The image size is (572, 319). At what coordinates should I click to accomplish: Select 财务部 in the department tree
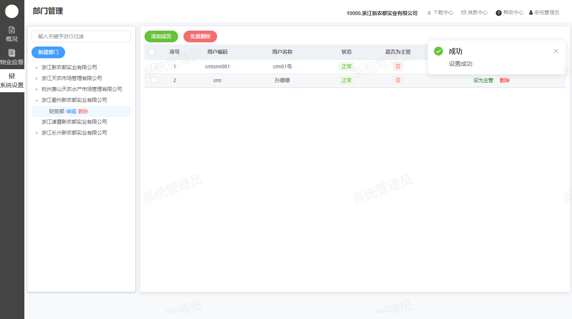pos(57,112)
